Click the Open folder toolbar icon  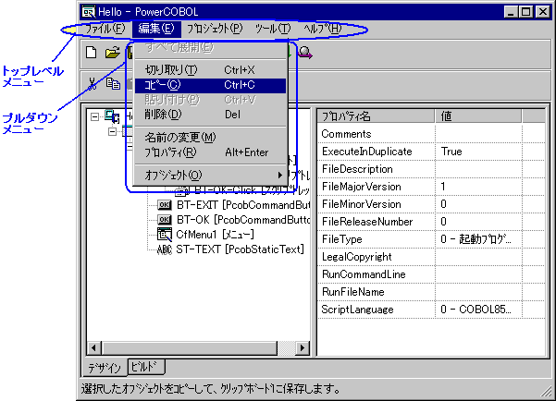(113, 53)
